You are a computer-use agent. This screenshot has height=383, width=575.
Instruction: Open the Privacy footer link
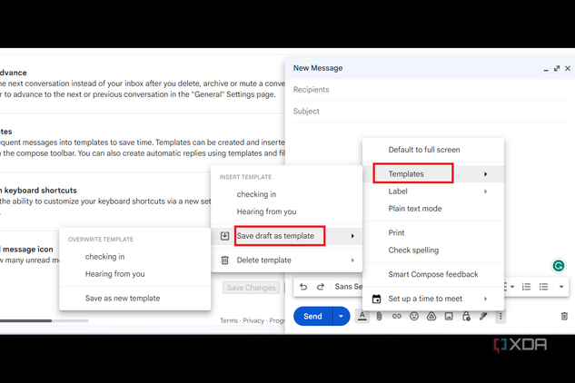253,320
